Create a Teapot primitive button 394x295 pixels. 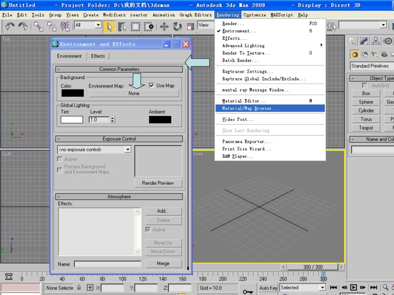[x=366, y=128]
